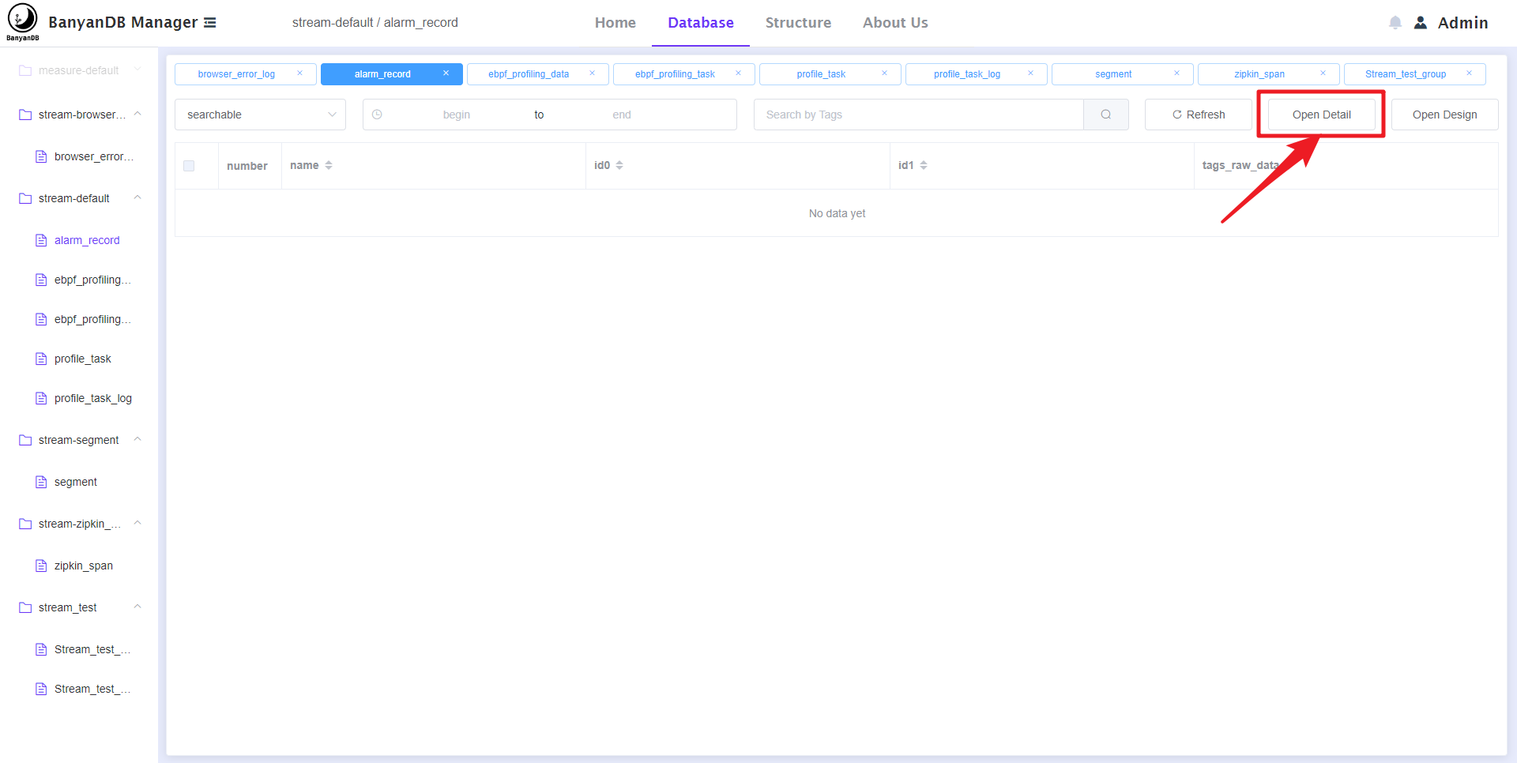
Task: Click the Open Design button
Action: point(1444,115)
